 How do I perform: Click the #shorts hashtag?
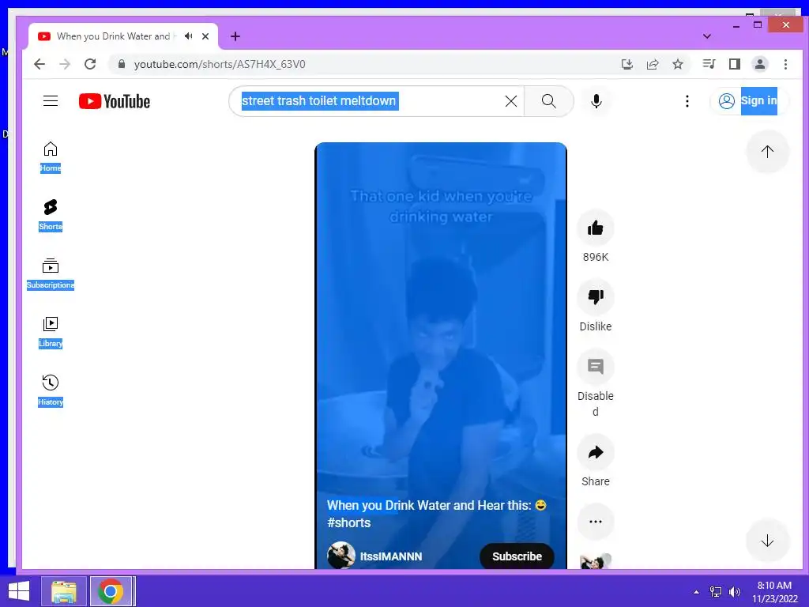348,522
